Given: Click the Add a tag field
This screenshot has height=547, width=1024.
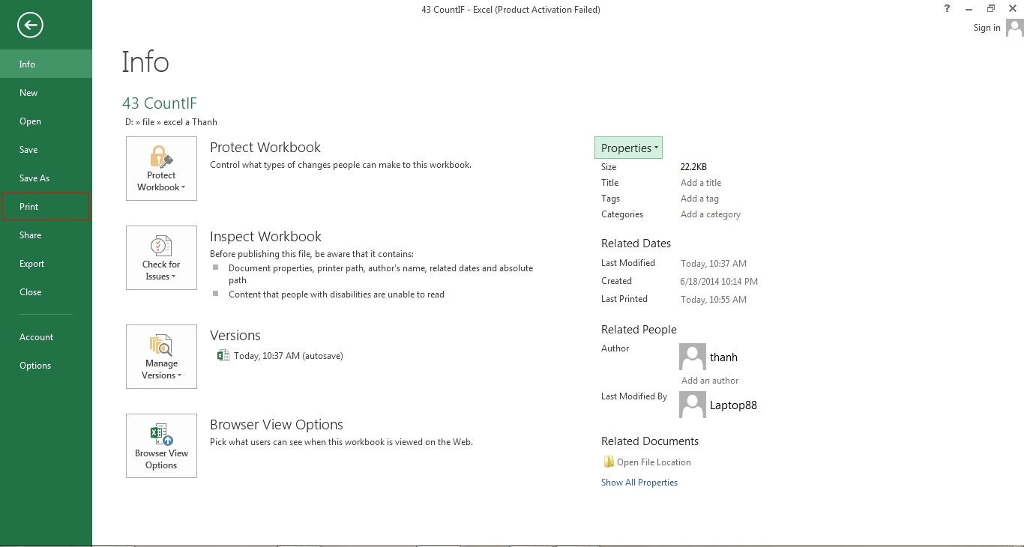Looking at the screenshot, I should pos(699,199).
